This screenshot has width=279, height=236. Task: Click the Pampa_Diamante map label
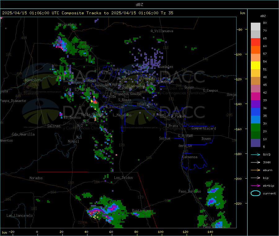click(x=13, y=101)
